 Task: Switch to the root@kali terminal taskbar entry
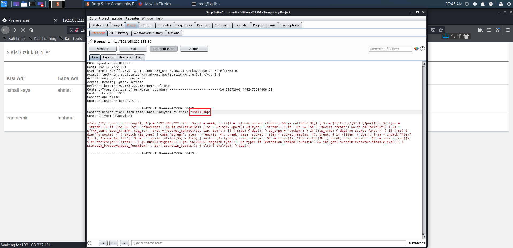click(206, 4)
